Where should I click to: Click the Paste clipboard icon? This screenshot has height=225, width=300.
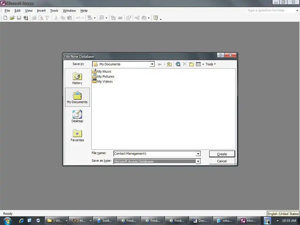point(70,18)
